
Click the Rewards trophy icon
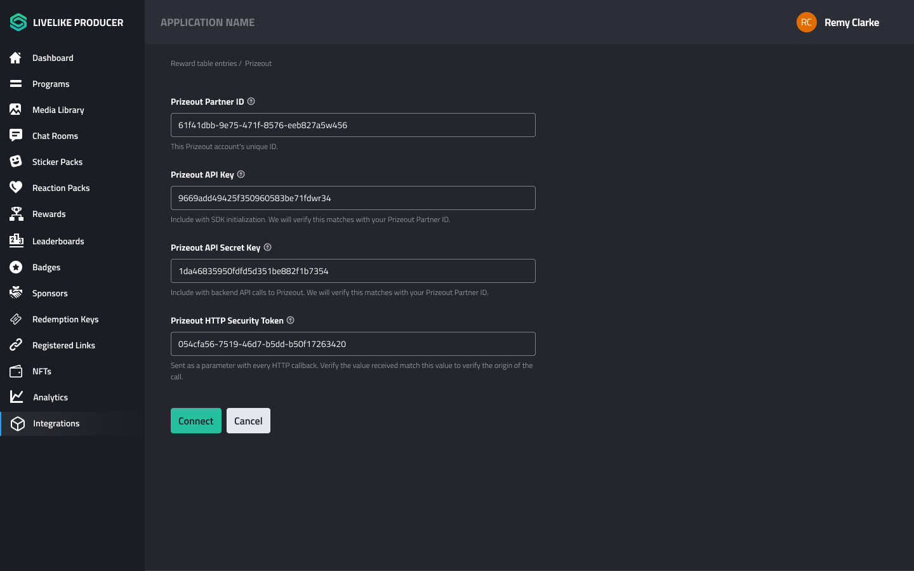click(16, 214)
